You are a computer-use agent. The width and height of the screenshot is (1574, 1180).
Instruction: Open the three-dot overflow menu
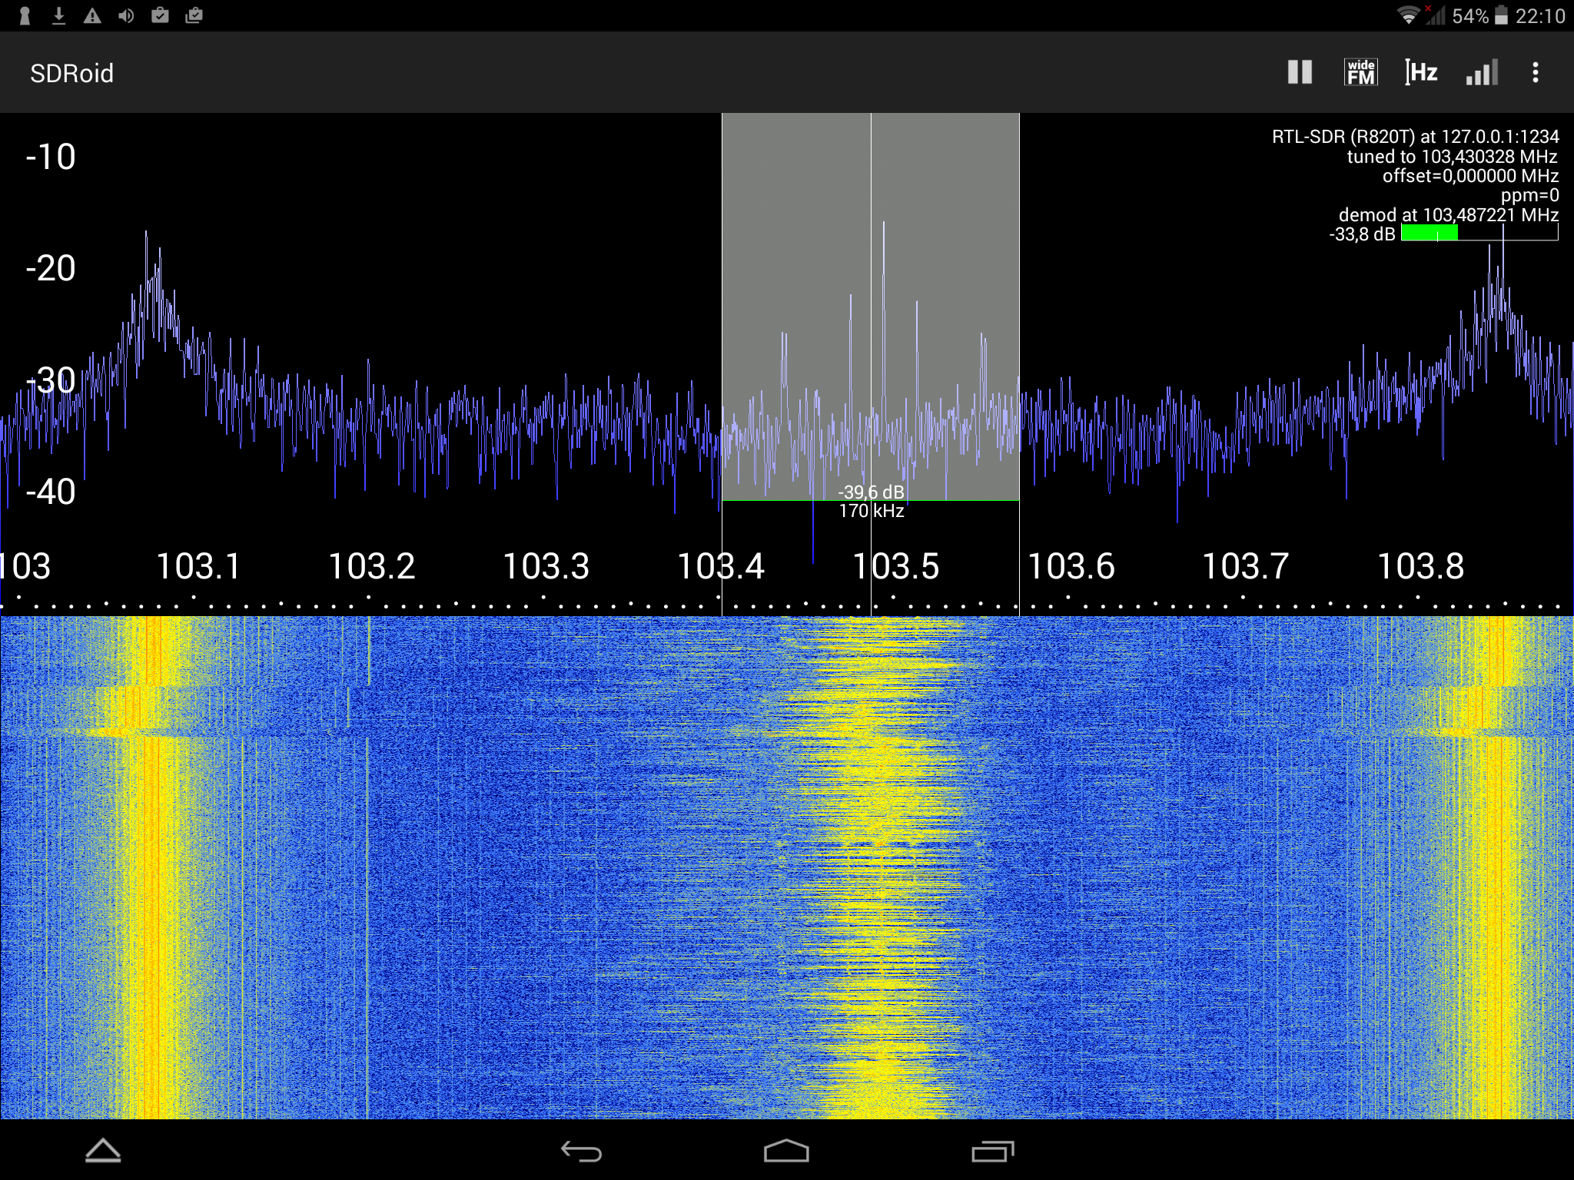pos(1536,73)
